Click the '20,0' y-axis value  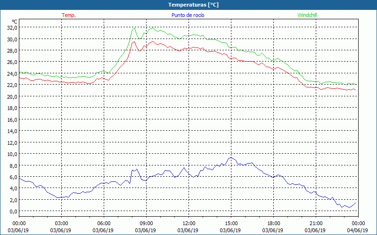(x=12, y=96)
